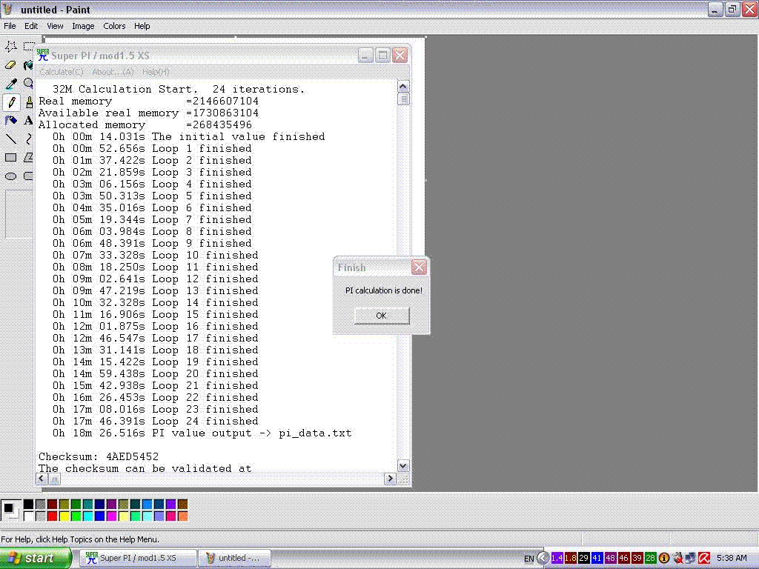
Task: Choose the Rectangle shape tool
Action: point(11,157)
